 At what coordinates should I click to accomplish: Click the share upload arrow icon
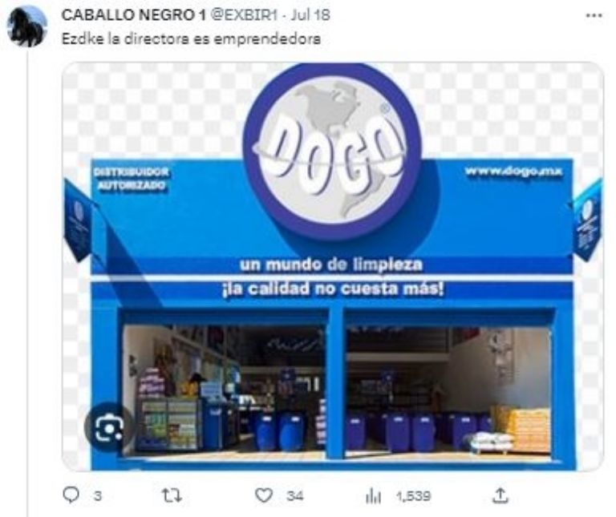500,495
